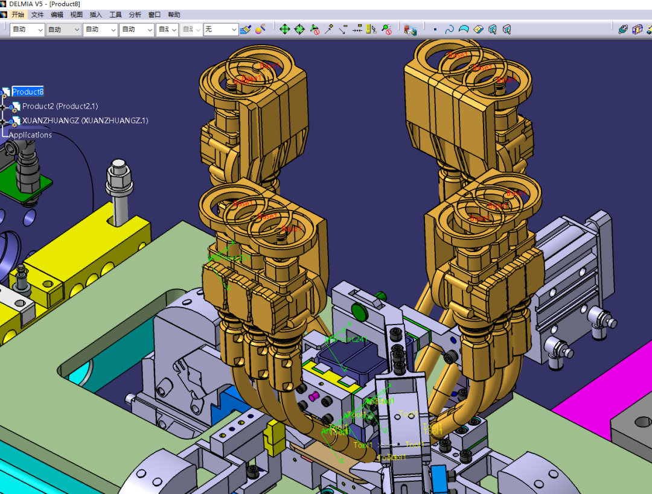Click the green snap rotate arrows icon
The image size is (652, 494).
pos(299,30)
